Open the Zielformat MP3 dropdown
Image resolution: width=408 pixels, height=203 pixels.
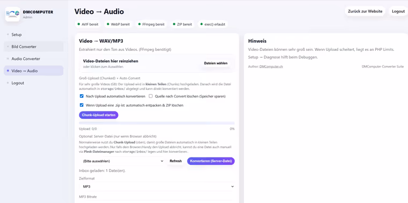point(157,186)
